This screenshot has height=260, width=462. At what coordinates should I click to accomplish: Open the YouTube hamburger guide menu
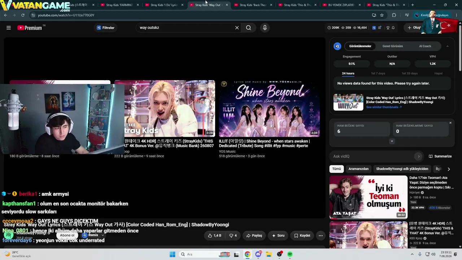coord(9,28)
